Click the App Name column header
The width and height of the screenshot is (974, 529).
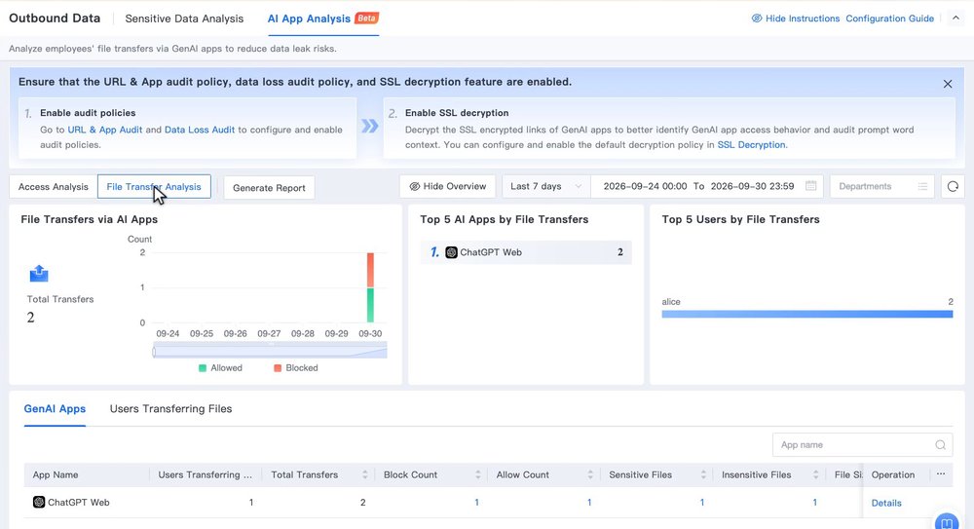[56, 474]
